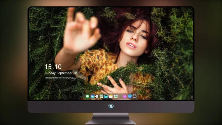This screenshot has height=125, width=222.
Task: Click the logo badge on the monitor chin
Action: point(111,106)
